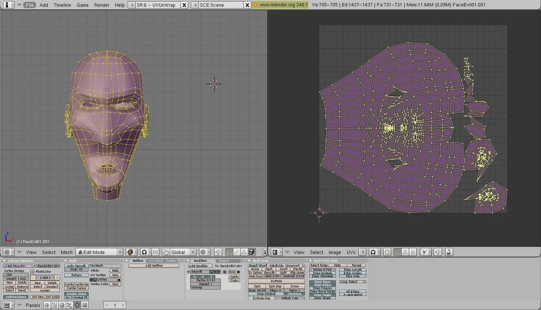Image resolution: width=541 pixels, height=310 pixels.
Task: Toggle occlude background geometry cube icon
Action: point(251,252)
